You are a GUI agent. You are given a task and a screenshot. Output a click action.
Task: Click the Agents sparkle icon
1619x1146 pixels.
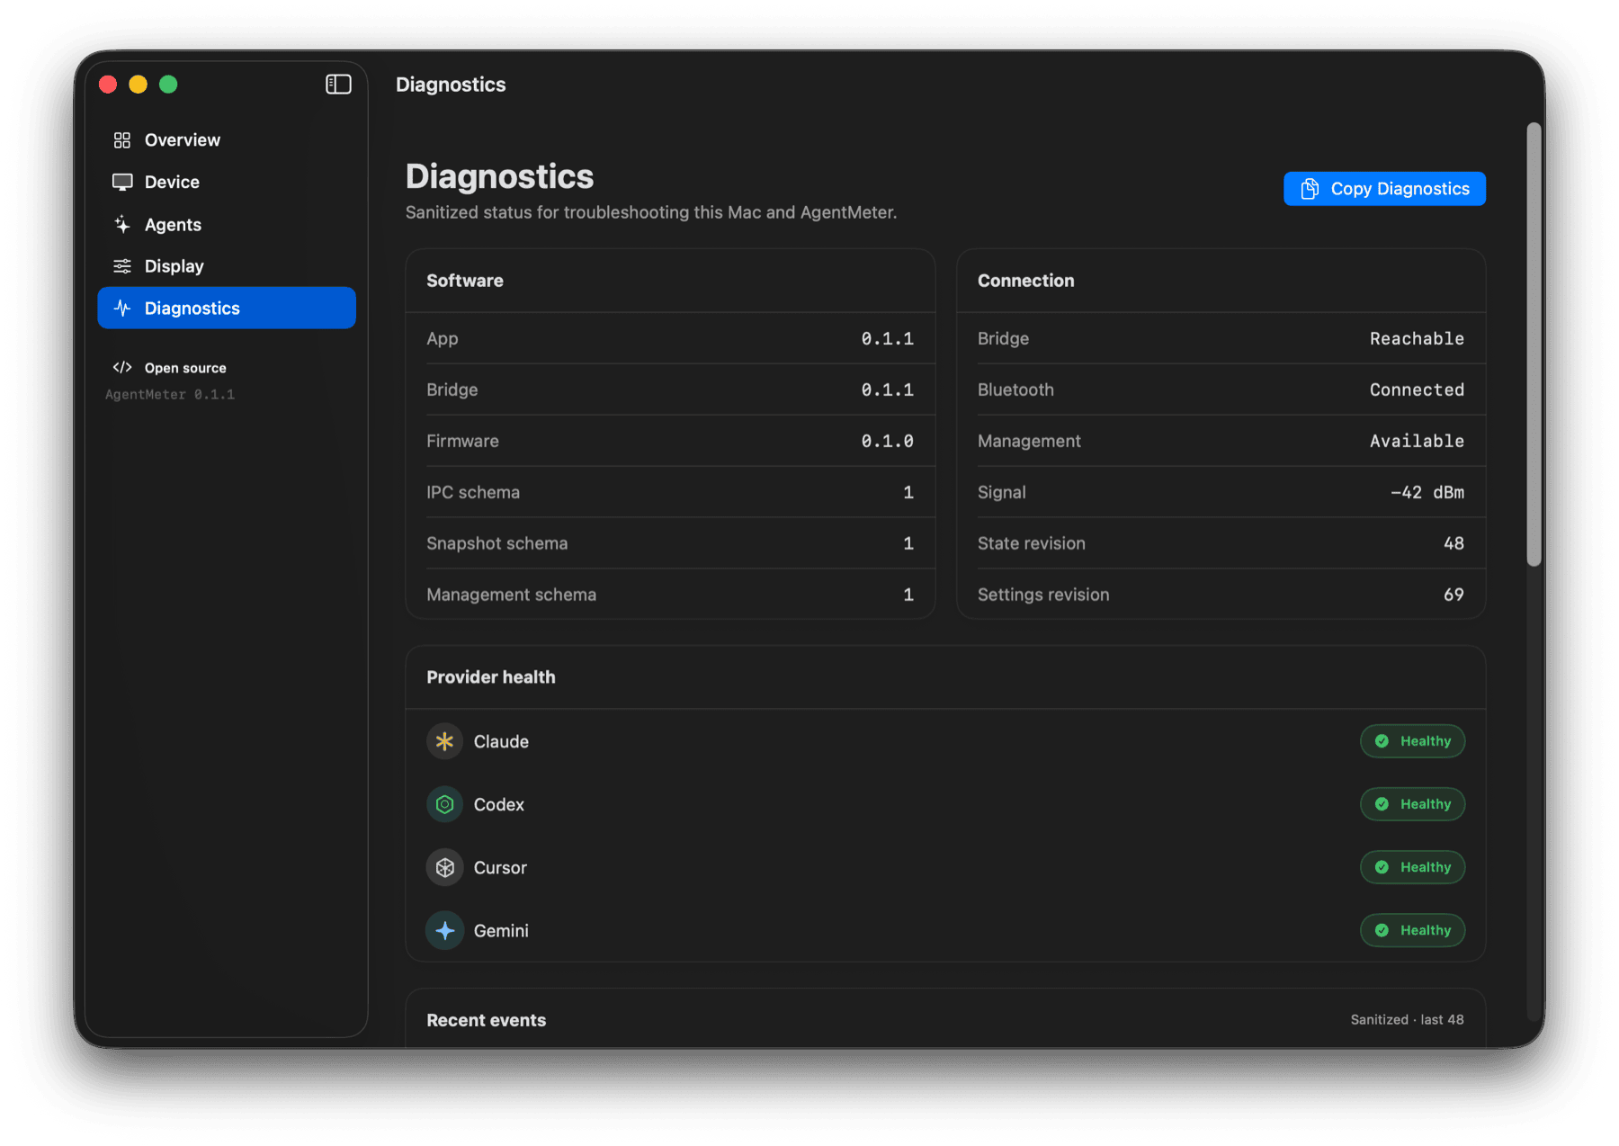122,224
